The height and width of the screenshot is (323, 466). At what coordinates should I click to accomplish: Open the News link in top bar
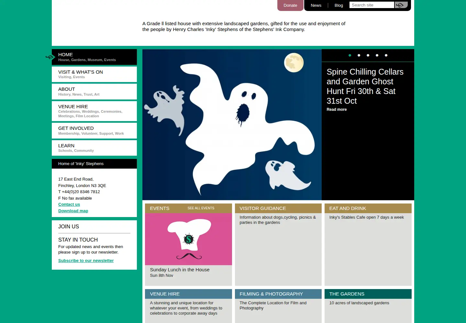[316, 5]
